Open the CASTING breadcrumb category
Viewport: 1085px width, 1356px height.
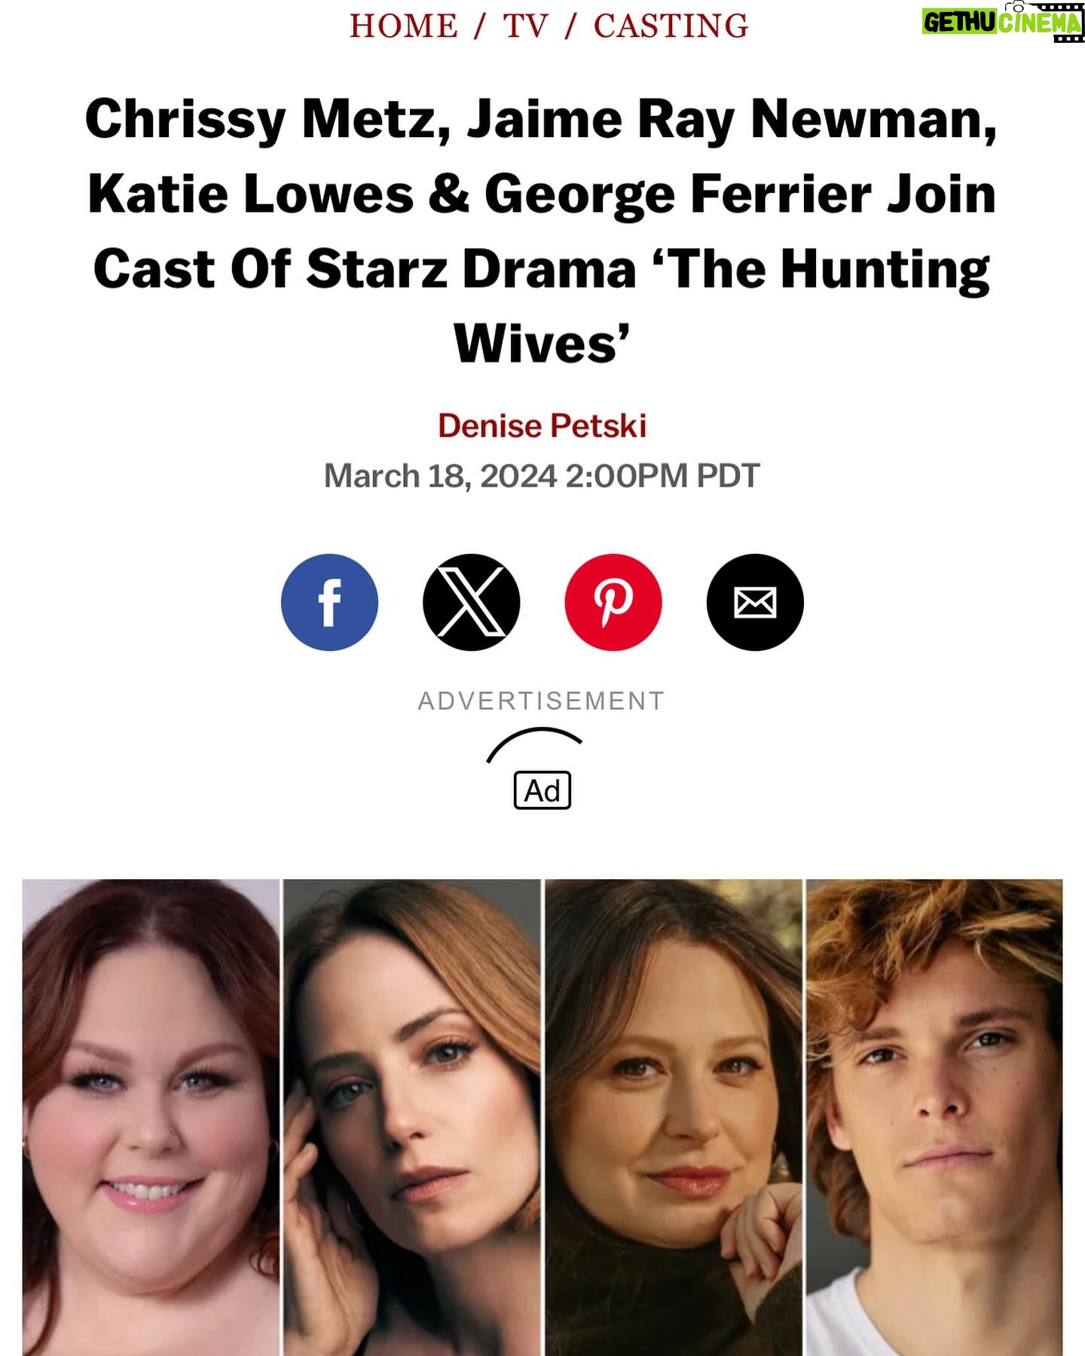point(671,26)
